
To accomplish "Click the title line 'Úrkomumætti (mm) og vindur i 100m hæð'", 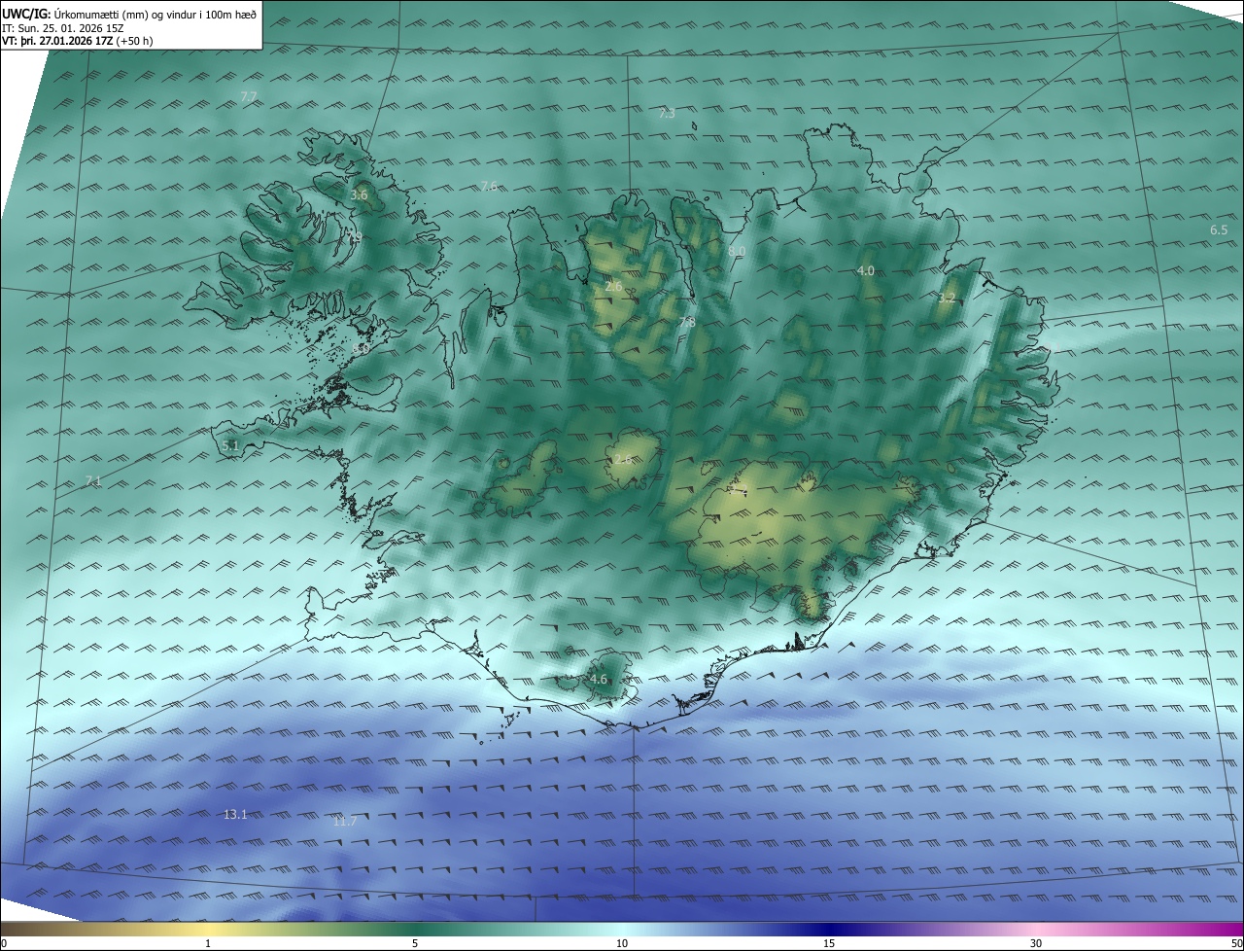I will (155, 15).
